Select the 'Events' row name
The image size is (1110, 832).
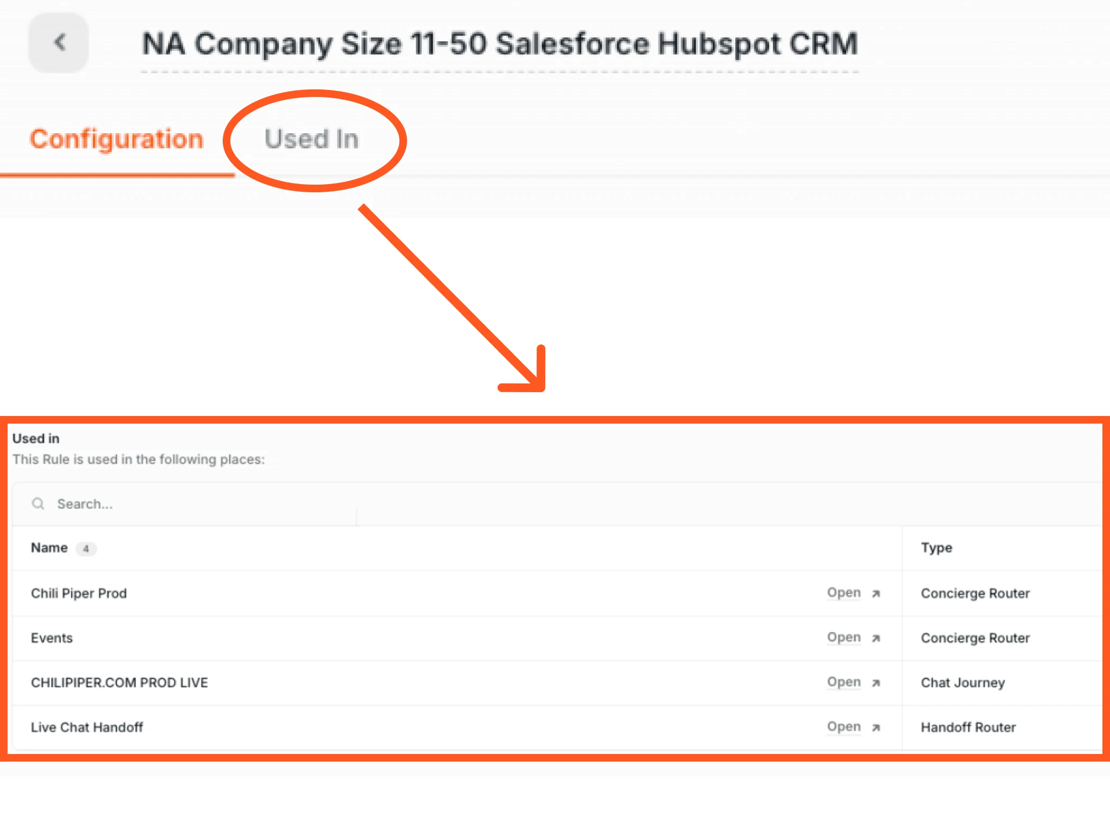pyautogui.click(x=51, y=638)
